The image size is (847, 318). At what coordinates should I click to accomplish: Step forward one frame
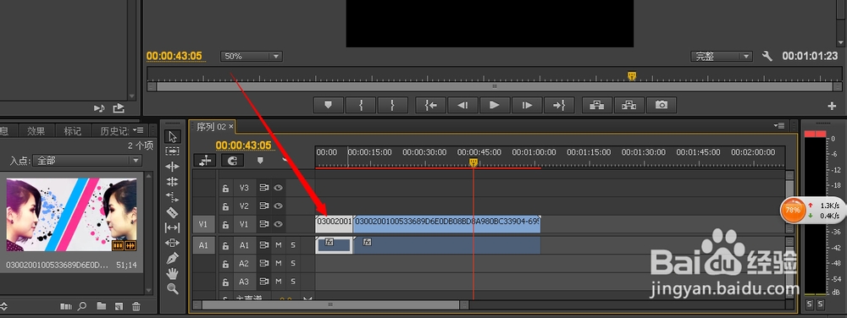coord(527,105)
